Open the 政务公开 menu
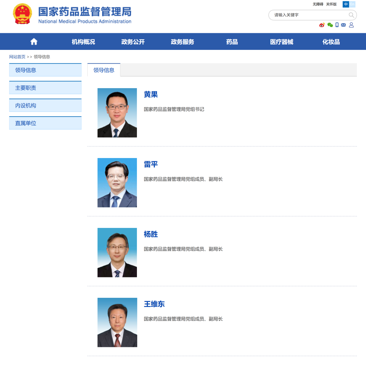 (133, 42)
